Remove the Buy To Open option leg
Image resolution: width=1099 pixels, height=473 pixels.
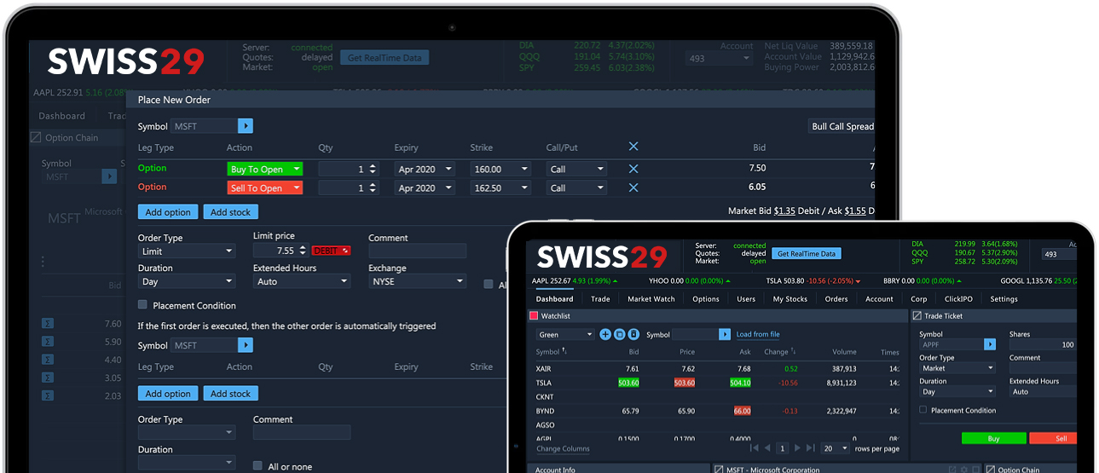[633, 169]
